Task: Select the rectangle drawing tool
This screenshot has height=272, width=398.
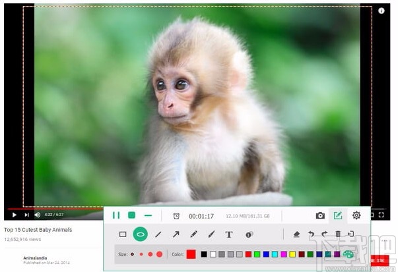Action: (123, 234)
